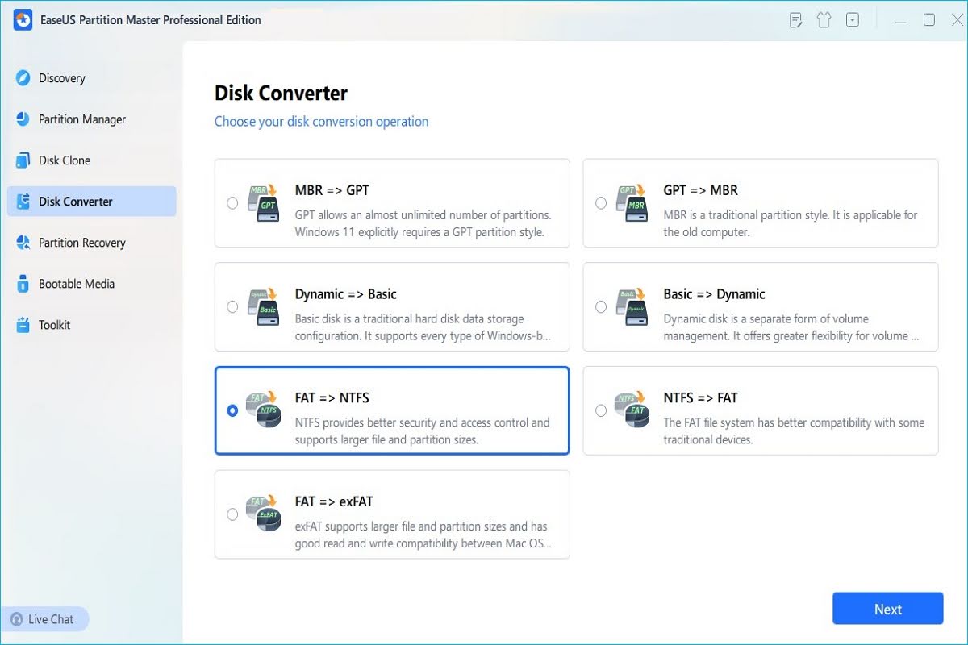
Task: Go to Partition Manager
Action: pos(91,119)
